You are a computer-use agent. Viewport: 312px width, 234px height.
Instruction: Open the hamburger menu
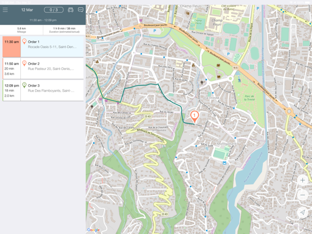6,10
